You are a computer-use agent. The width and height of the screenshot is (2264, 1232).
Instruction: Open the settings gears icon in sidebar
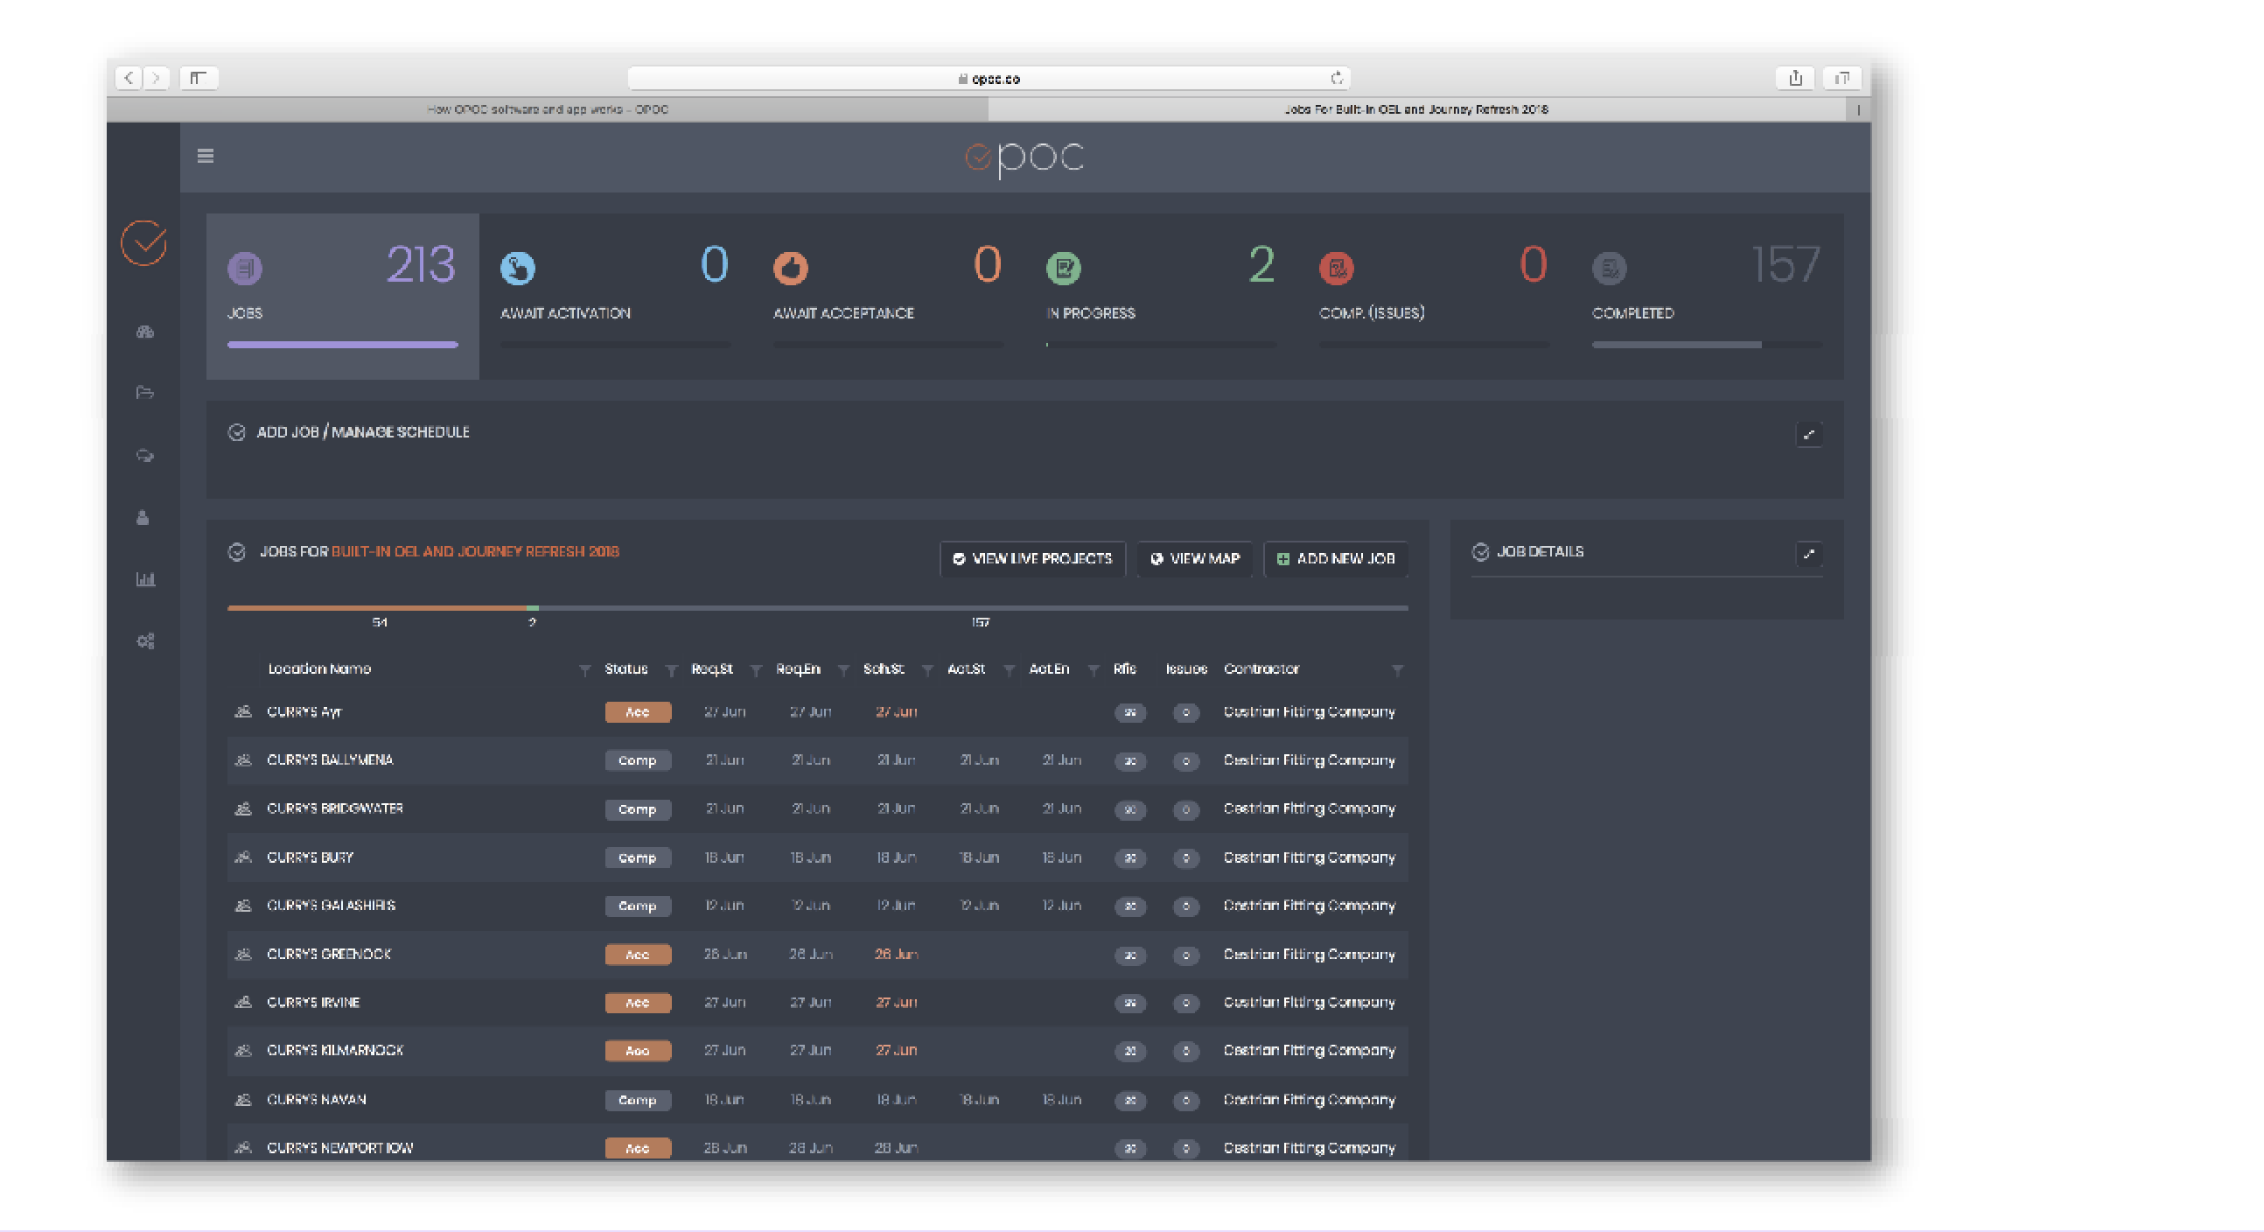click(145, 641)
